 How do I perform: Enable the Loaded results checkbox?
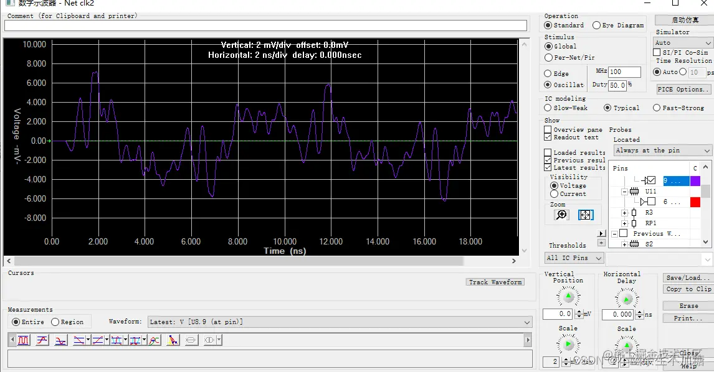(548, 152)
